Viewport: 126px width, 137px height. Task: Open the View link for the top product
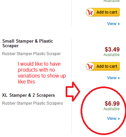[x=112, y=24]
